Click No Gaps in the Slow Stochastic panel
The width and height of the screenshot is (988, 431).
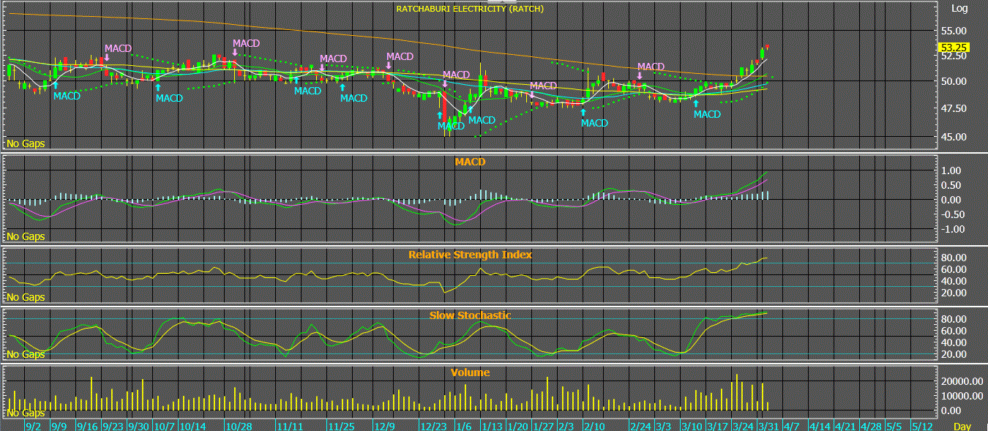coord(26,355)
